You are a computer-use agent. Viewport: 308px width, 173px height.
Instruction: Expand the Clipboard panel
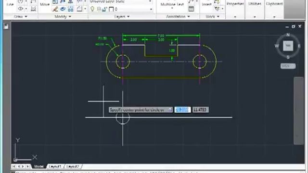(x=274, y=17)
